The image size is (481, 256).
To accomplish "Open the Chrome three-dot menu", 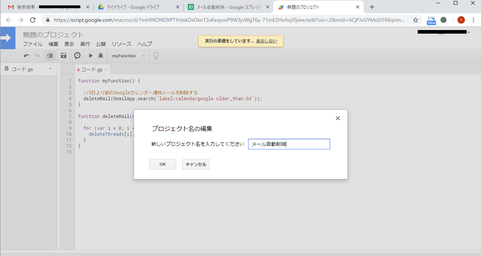I will click(473, 20).
